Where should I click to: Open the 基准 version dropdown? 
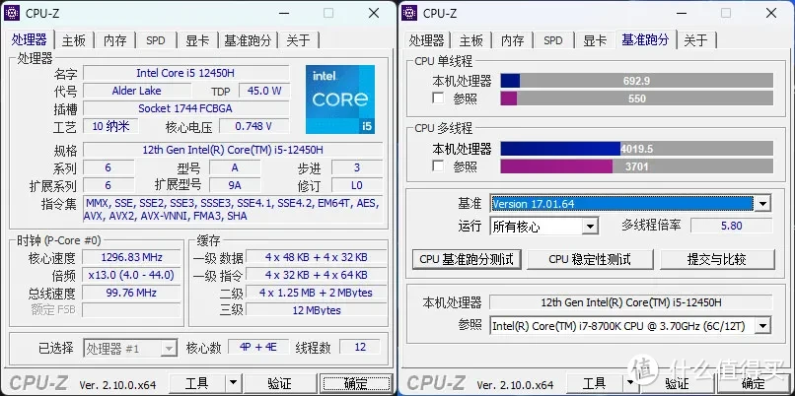(x=762, y=204)
